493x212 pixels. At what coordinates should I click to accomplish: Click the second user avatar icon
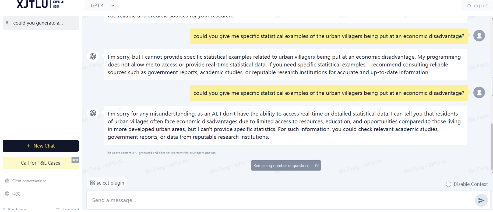point(479,93)
